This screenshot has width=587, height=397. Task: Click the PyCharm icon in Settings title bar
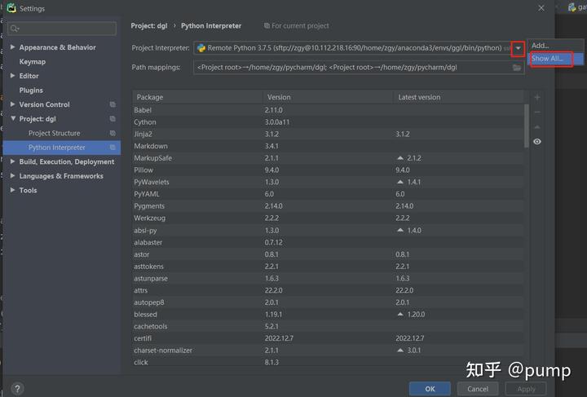pos(11,8)
